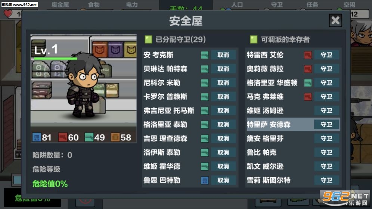Click the red pistol stat icon showing 60
Screen dimensions: 372x209
point(63,137)
